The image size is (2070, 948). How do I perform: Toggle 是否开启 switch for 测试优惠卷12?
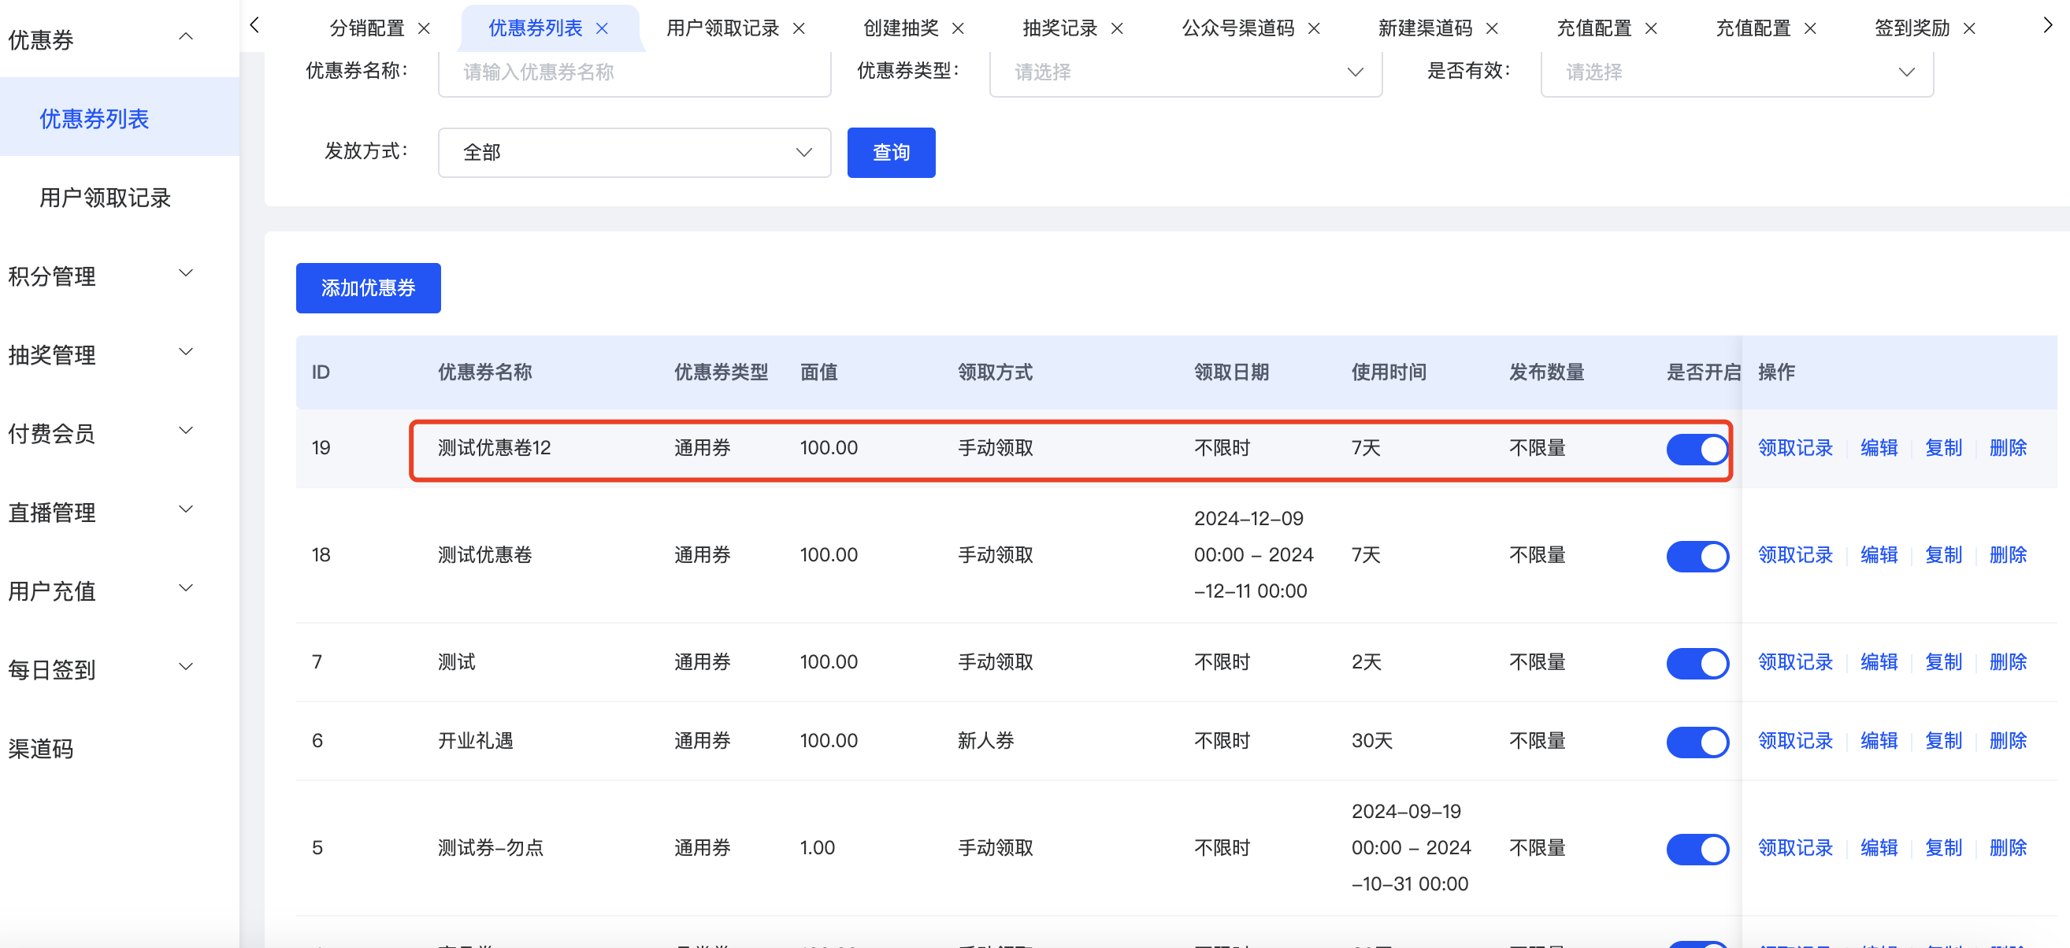click(1697, 449)
